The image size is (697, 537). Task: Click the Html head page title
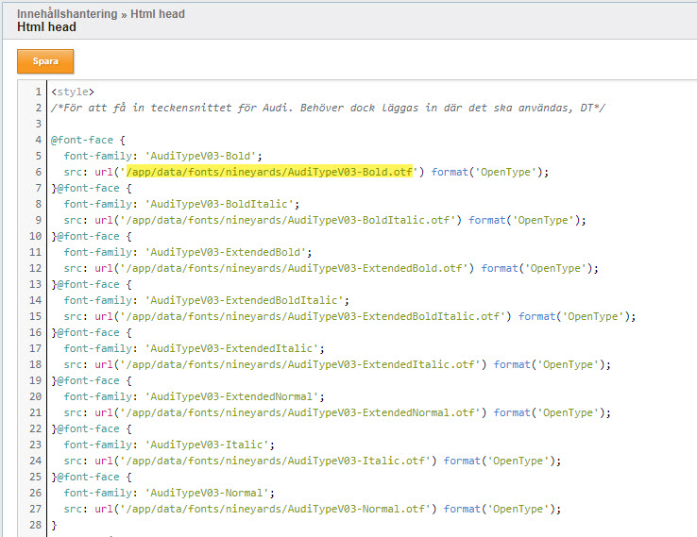[x=46, y=27]
